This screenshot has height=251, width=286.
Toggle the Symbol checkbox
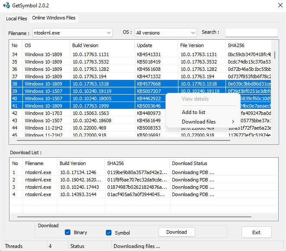tap(108, 232)
